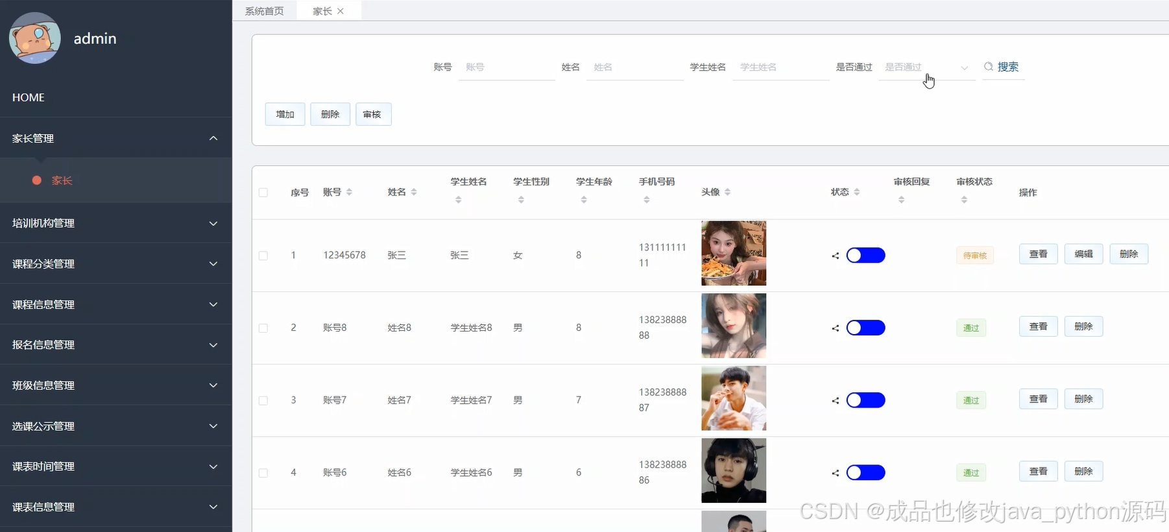Click the 待审核 status tag
Viewport: 1169px width, 532px height.
point(975,256)
